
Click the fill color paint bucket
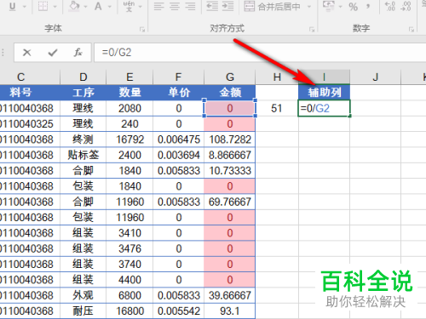[74, 6]
